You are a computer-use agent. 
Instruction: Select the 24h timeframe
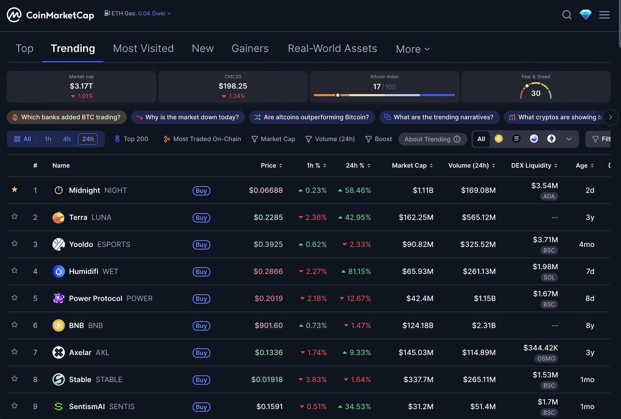(88, 139)
